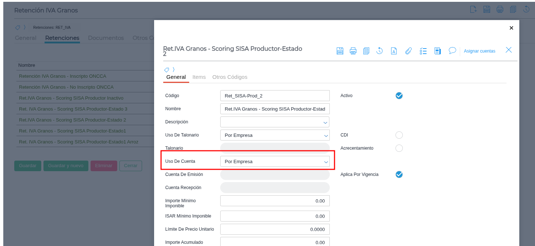Image resolution: width=535 pixels, height=246 pixels.
Task: Click the newspaper report icon in dialog toolbar
Action: (437, 51)
